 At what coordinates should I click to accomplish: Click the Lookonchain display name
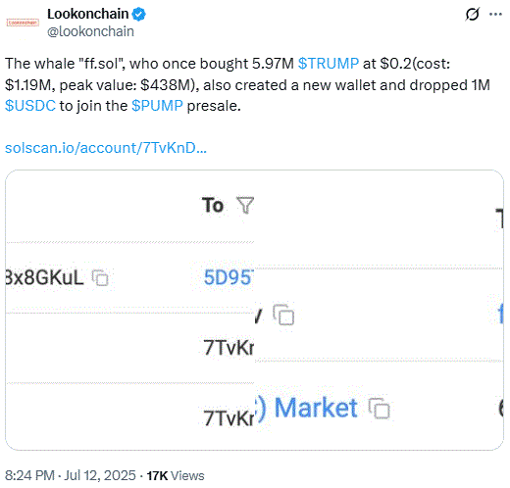click(x=88, y=14)
